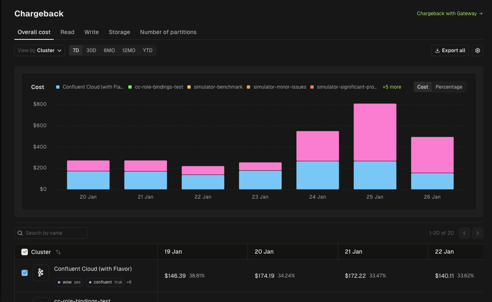
Task: Expand the +6 hidden tags
Action: [129, 282]
